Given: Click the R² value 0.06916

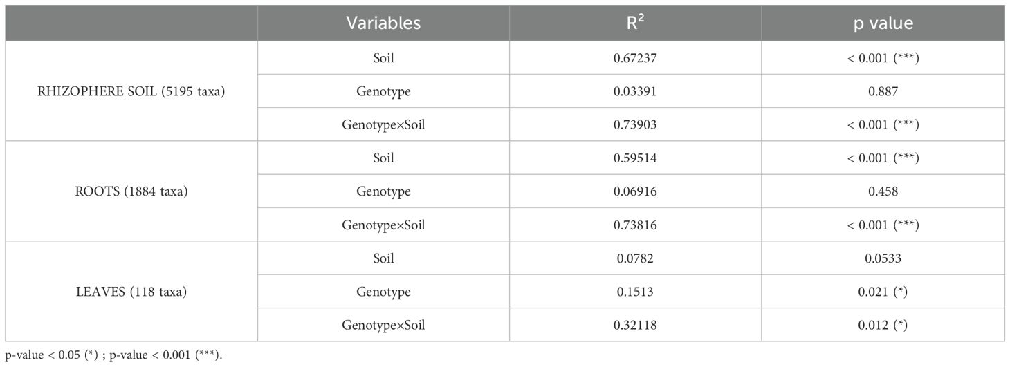Looking at the screenshot, I should tap(635, 191).
